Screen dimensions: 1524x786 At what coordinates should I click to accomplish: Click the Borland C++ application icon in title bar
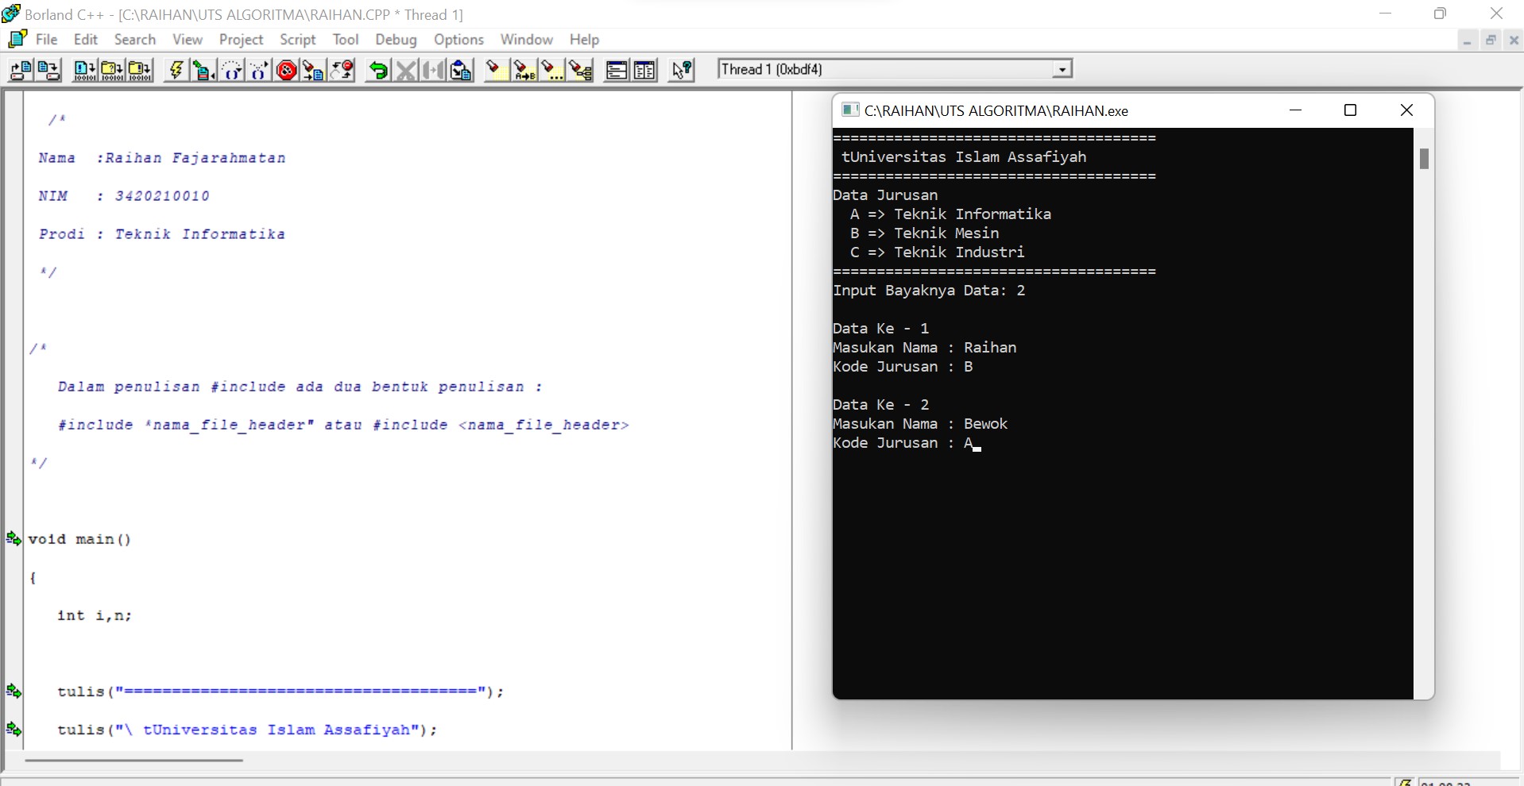(x=11, y=13)
